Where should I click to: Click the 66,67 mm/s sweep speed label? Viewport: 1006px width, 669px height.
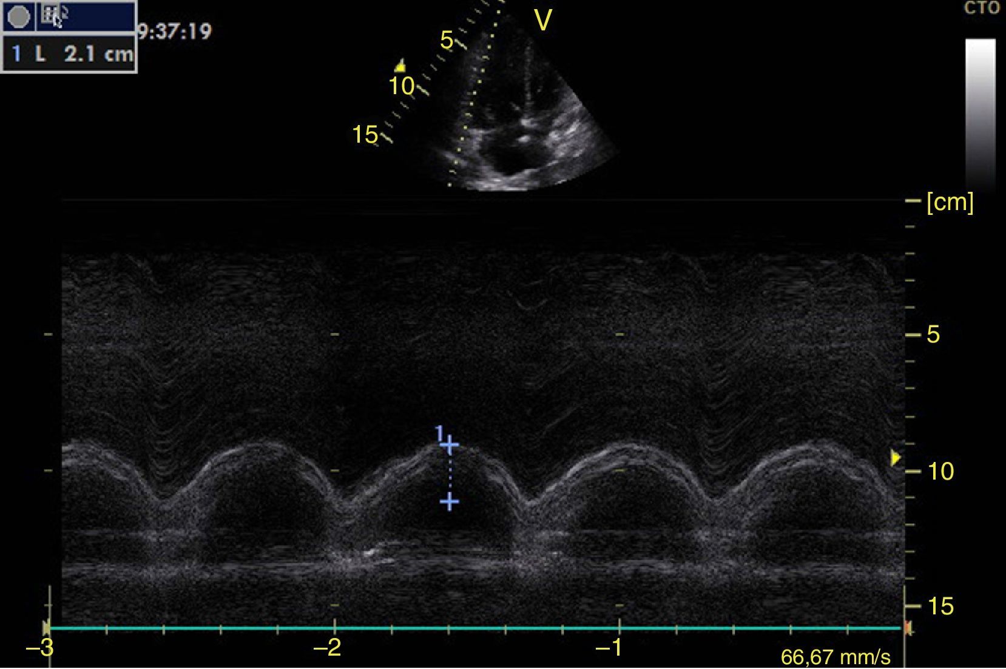click(x=835, y=657)
